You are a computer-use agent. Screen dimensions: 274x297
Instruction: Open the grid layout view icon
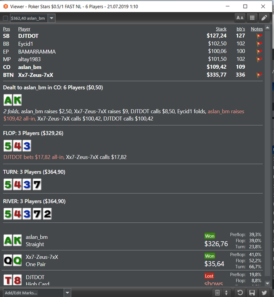[x=252, y=18]
